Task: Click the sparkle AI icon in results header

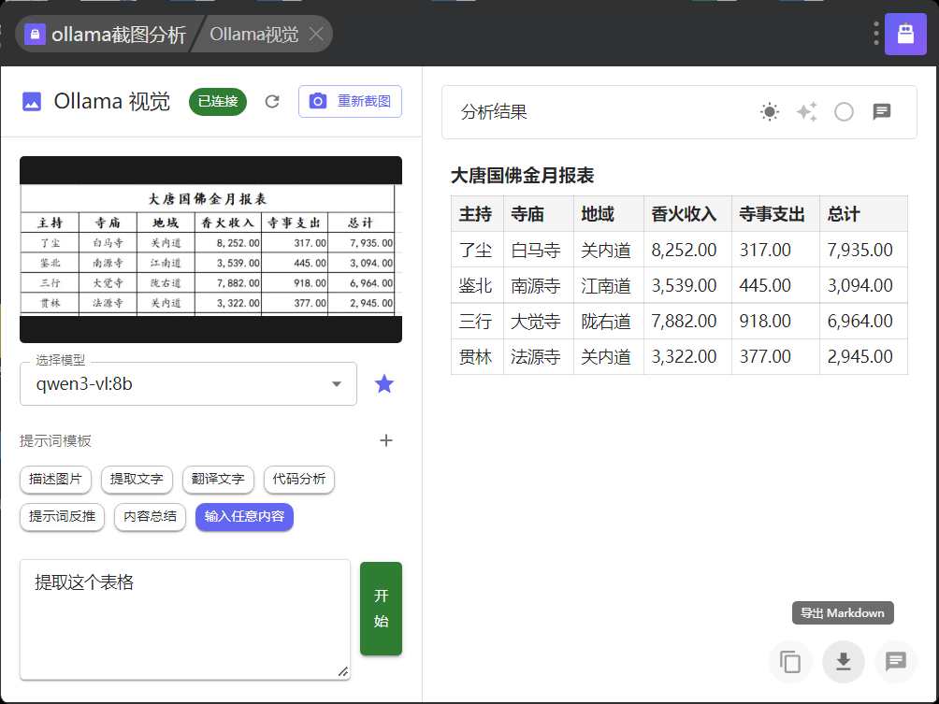Action: (806, 112)
